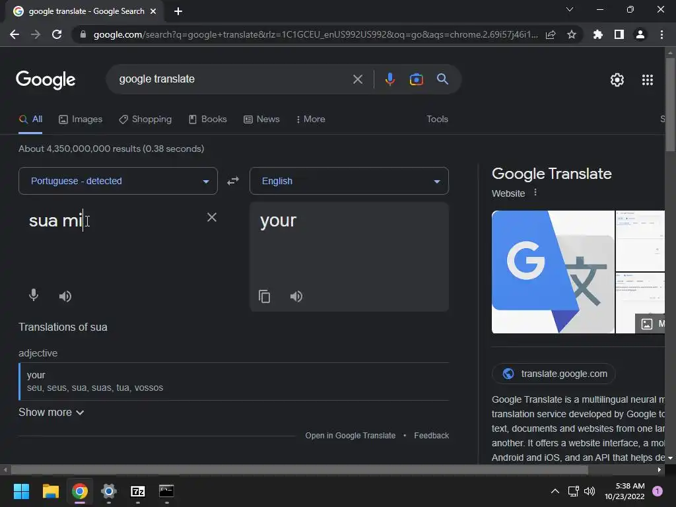Open Chrome from the taskbar
Image resolution: width=676 pixels, height=507 pixels.
click(x=80, y=491)
